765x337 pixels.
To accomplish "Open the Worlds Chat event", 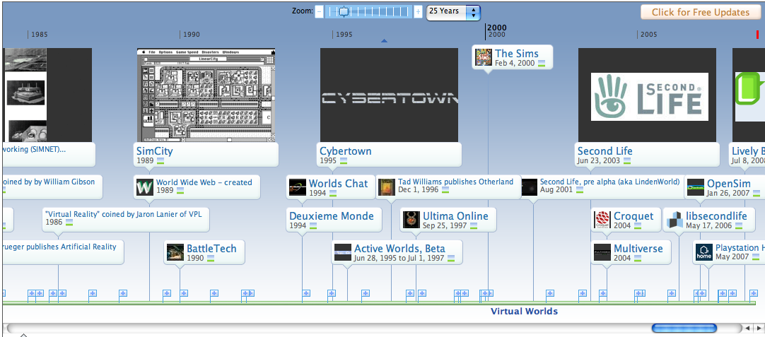I will [x=338, y=184].
